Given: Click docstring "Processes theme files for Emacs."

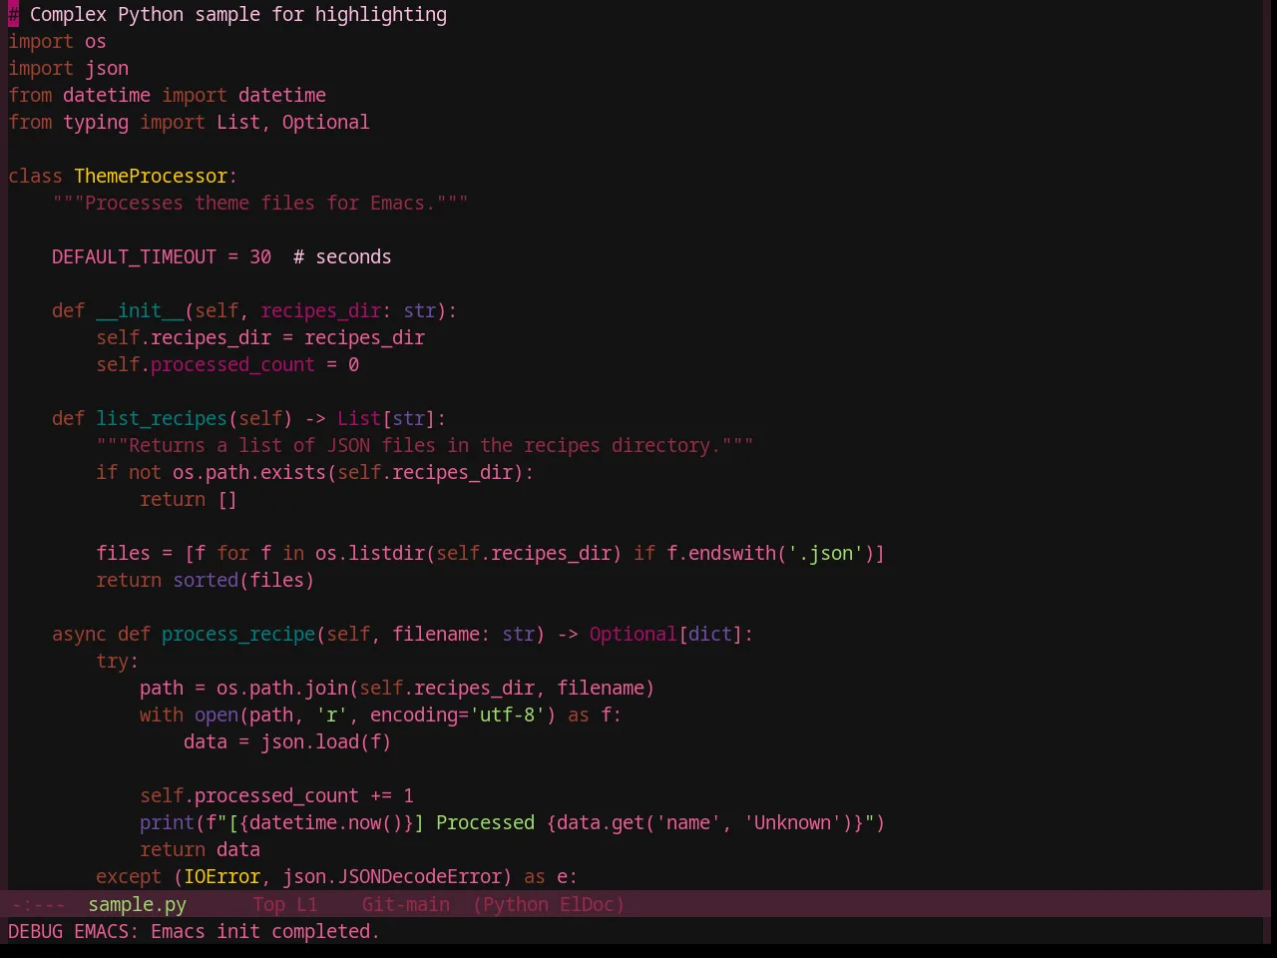Looking at the screenshot, I should coord(260,203).
